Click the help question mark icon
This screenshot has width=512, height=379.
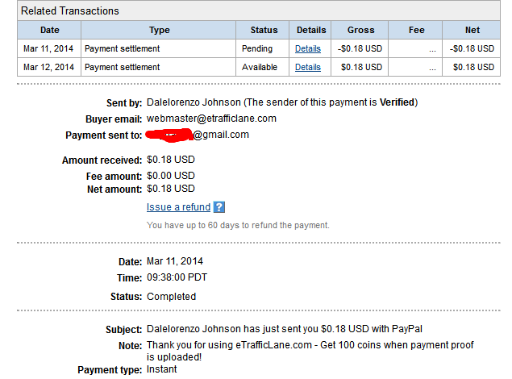[x=219, y=207]
